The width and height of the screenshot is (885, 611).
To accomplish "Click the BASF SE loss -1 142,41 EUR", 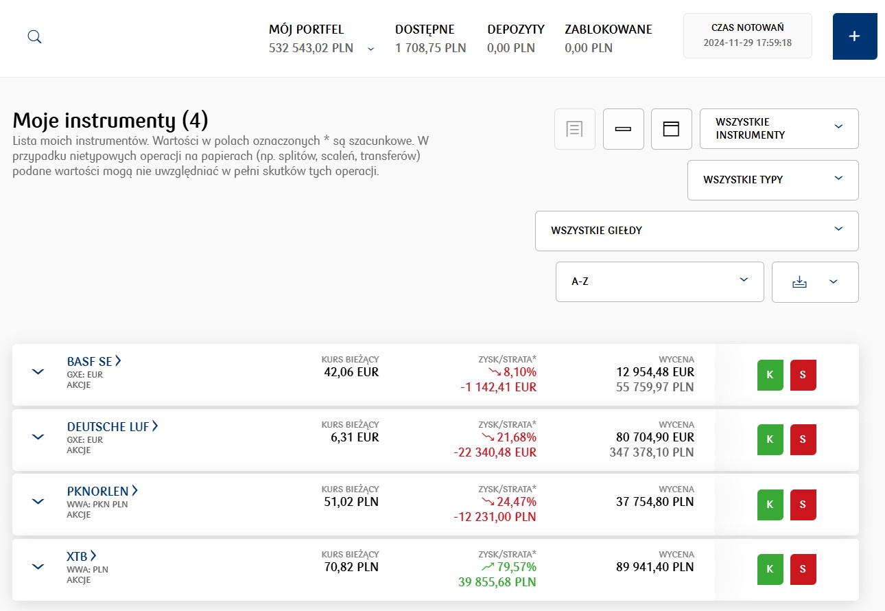I will (x=498, y=387).
